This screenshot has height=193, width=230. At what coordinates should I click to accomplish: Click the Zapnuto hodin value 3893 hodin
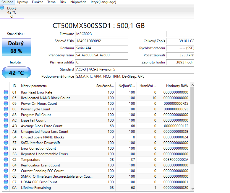click(180, 62)
